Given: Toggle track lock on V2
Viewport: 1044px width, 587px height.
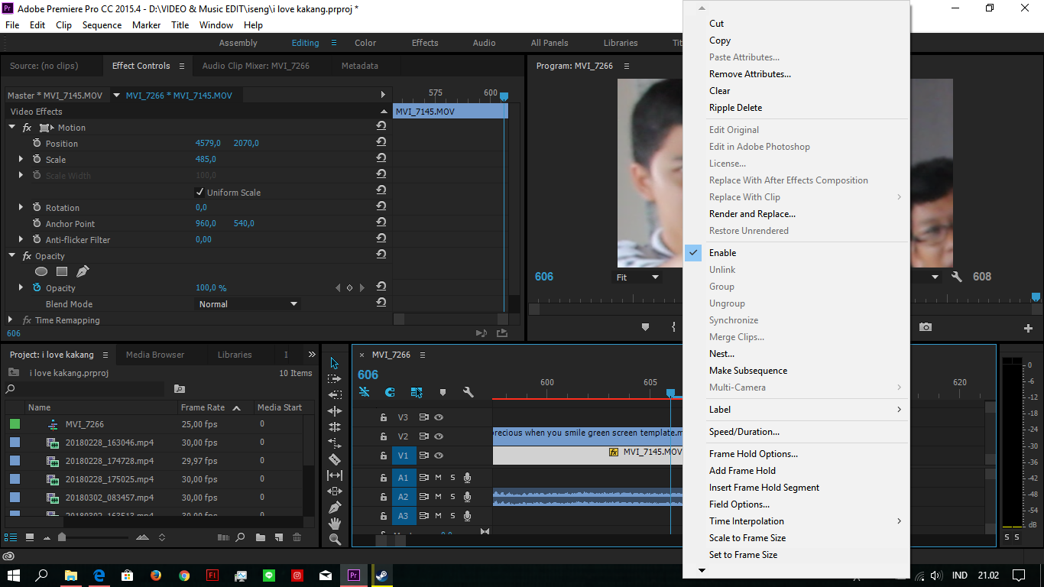Looking at the screenshot, I should click(384, 436).
